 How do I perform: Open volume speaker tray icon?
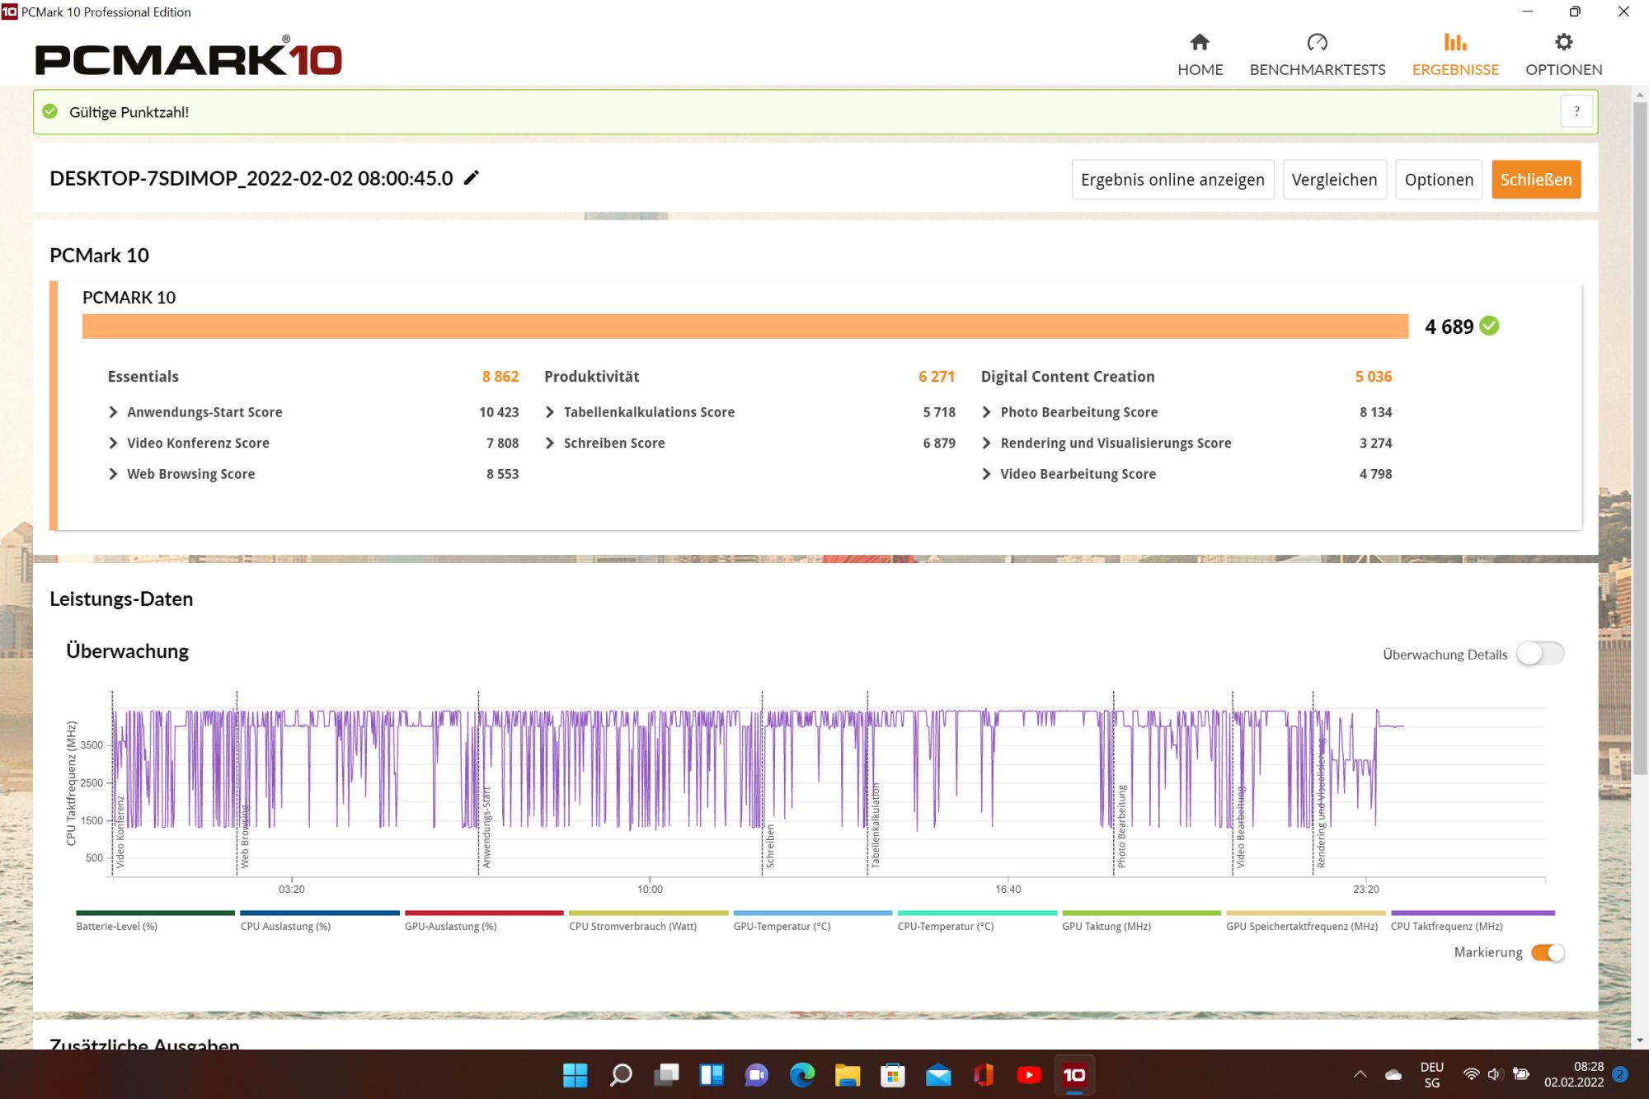tap(1496, 1074)
